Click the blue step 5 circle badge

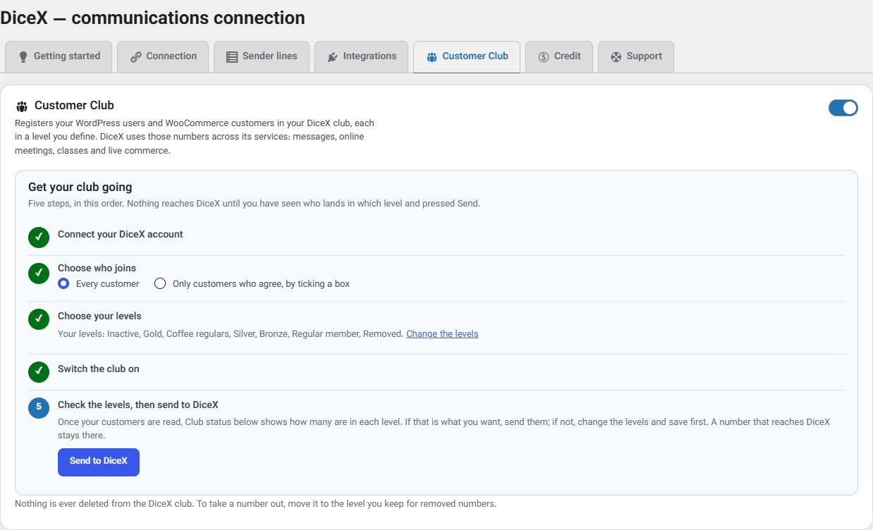[x=39, y=408]
